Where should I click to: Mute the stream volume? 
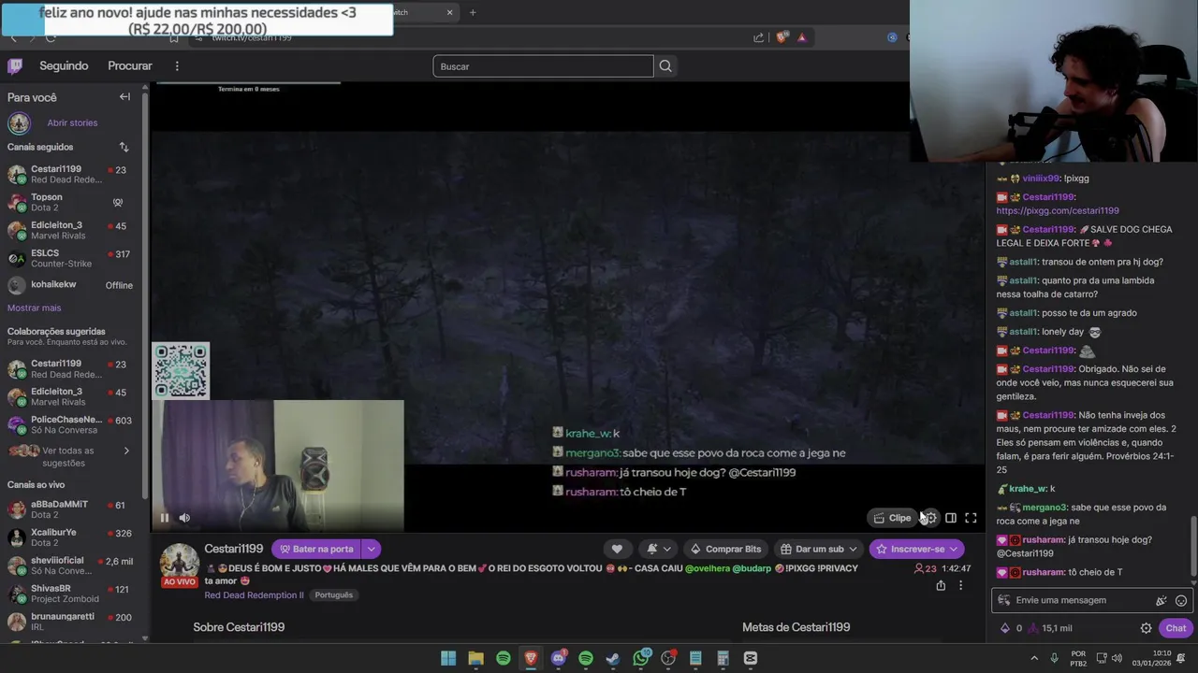(x=184, y=518)
